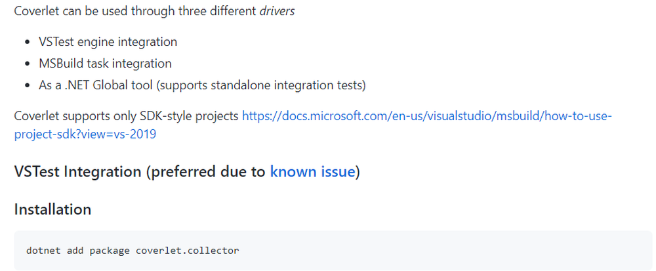Click the bullet before .NET Global tool
The height and width of the screenshot is (271, 656).
[x=28, y=86]
